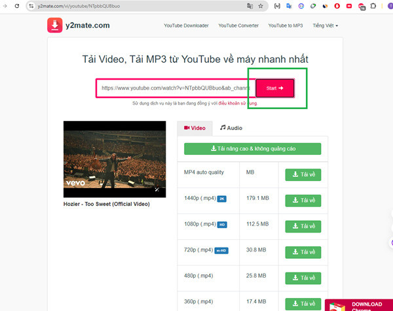Download MP4 auto quality via Tải về
393x311 pixels.
click(x=303, y=174)
